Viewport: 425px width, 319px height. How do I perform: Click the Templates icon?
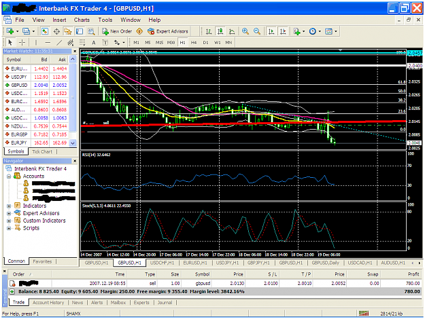(328, 31)
